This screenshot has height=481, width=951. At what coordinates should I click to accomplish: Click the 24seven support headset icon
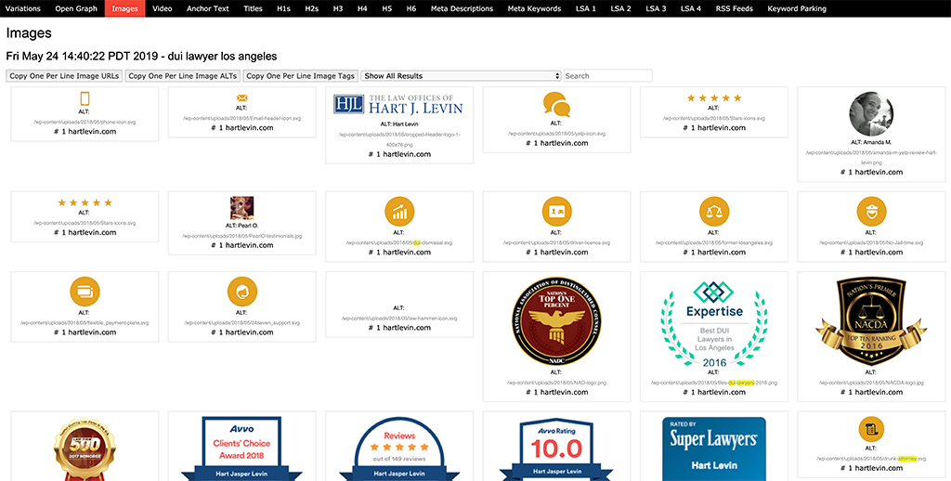[242, 292]
